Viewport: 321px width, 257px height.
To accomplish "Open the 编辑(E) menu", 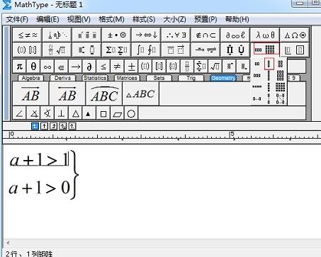I will coord(47,19).
